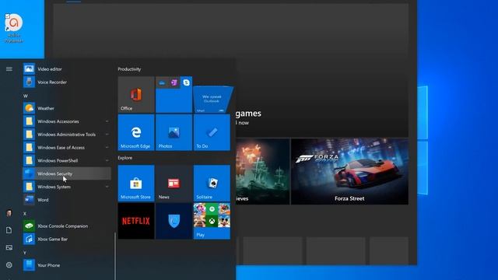This screenshot has height=280, width=498.
Task: Open the To Do tile
Action: click(212, 132)
